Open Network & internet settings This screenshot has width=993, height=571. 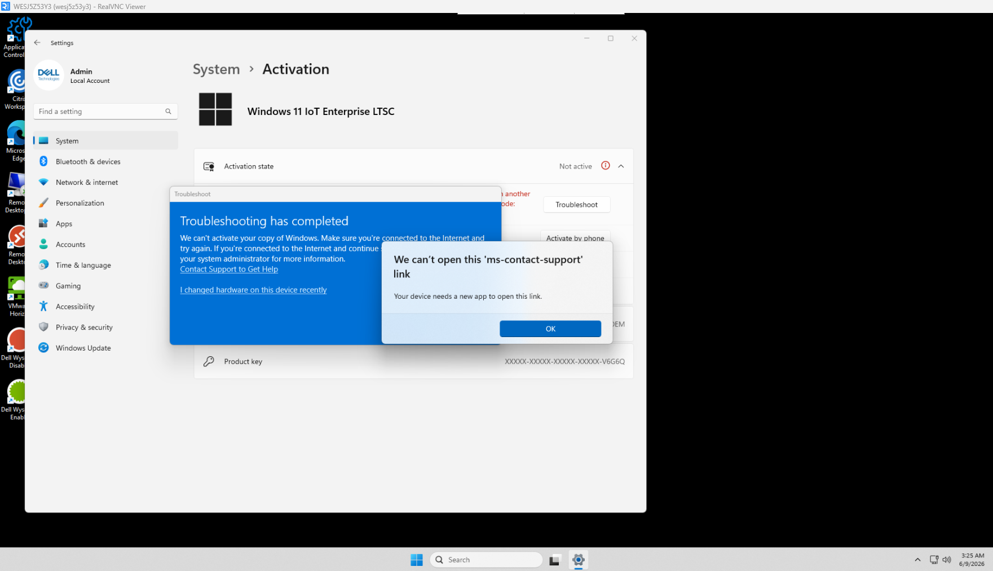(x=105, y=183)
